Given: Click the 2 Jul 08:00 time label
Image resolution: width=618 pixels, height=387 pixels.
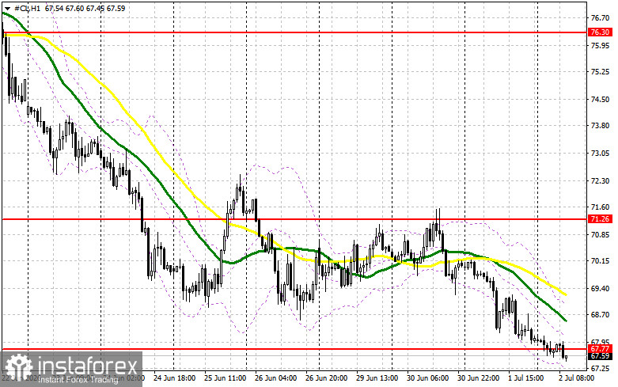Looking at the screenshot, I should [576, 378].
